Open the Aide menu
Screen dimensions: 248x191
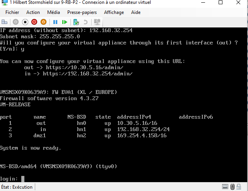(136, 12)
